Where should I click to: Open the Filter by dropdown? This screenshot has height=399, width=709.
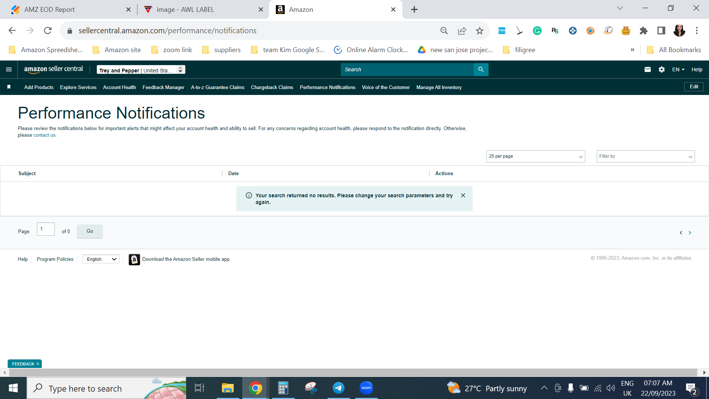646,156
